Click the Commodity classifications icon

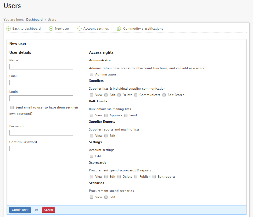click(119, 29)
